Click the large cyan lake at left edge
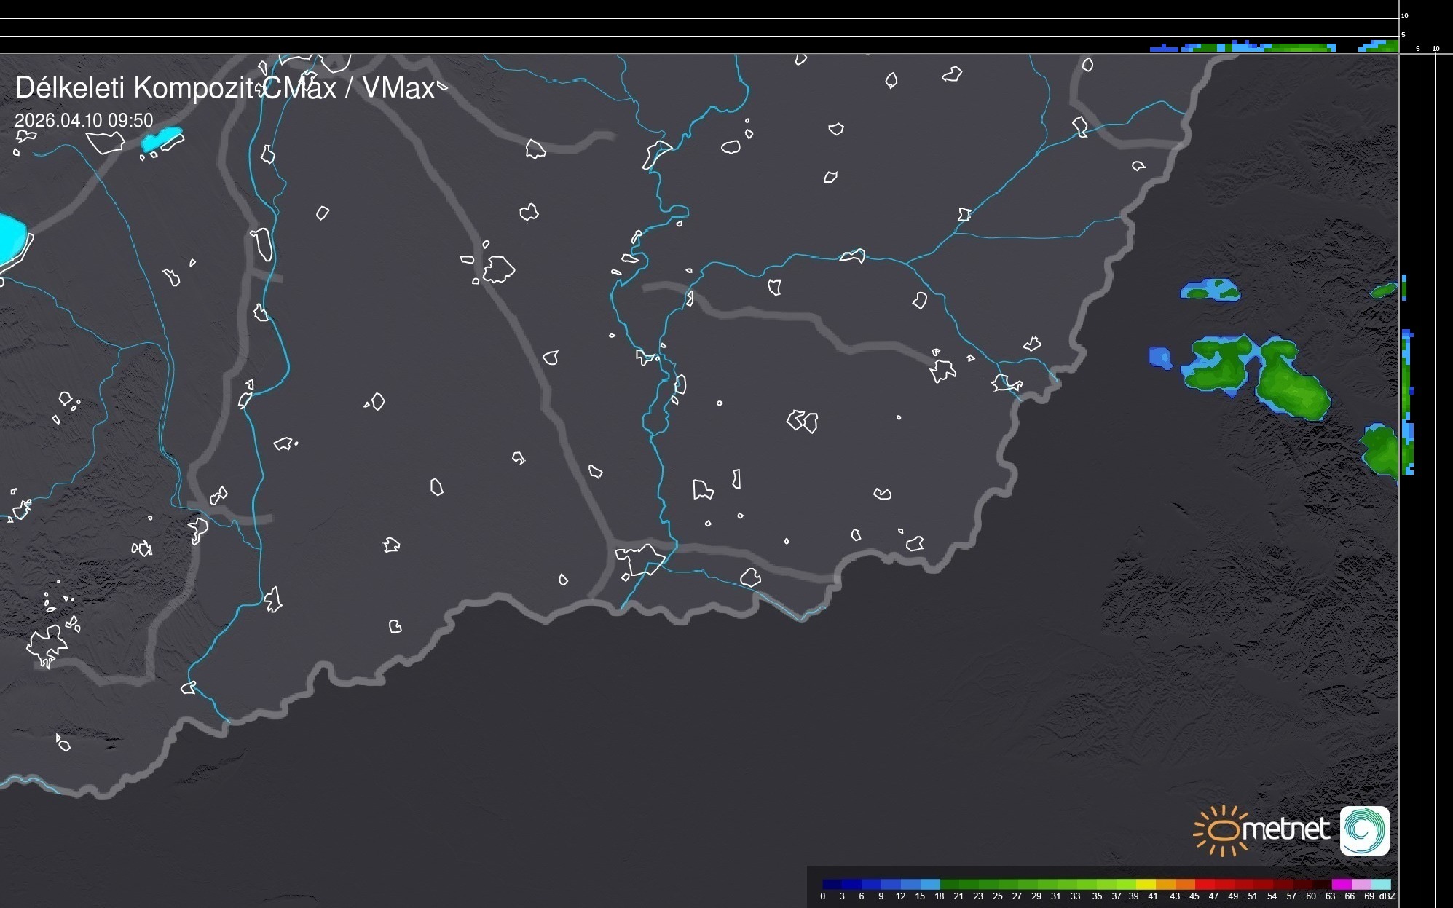1453x908 pixels. [x=10, y=237]
